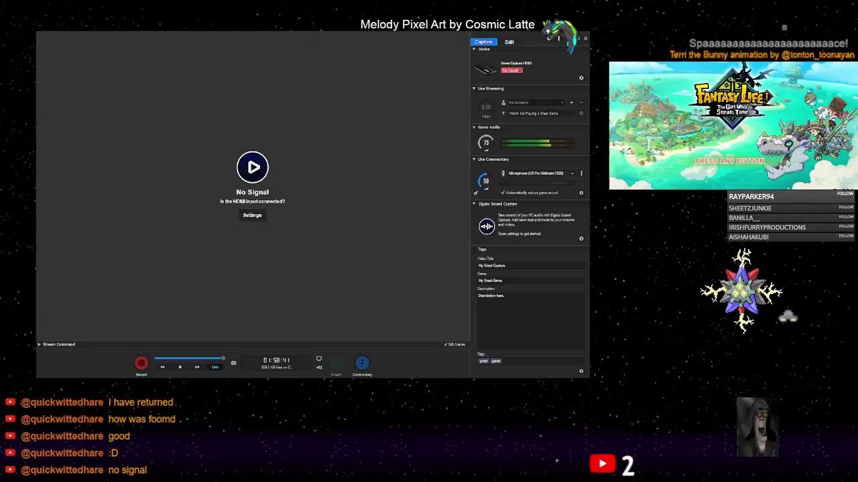Screen dimensions: 858x482
Task: Click the Fantasy Life game preview thumbnail
Action: tap(733, 125)
